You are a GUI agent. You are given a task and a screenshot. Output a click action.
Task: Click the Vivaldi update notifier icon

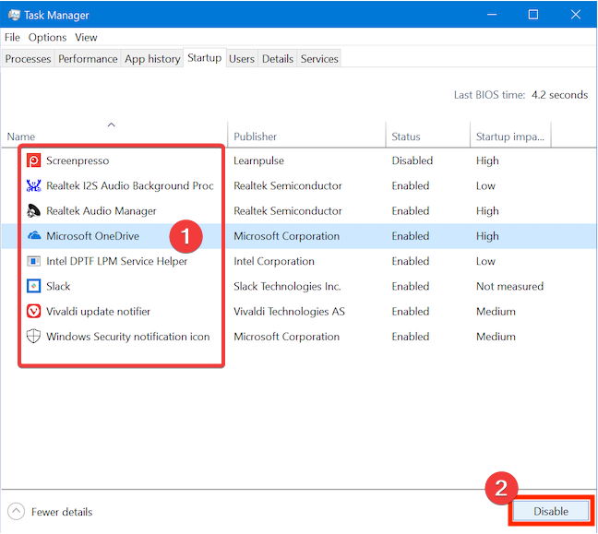(33, 312)
